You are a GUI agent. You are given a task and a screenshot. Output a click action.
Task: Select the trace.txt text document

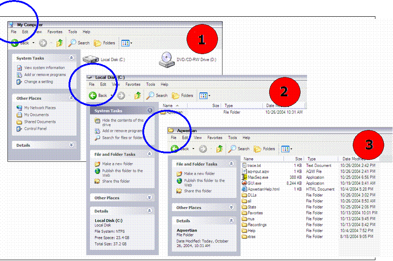click(x=254, y=165)
